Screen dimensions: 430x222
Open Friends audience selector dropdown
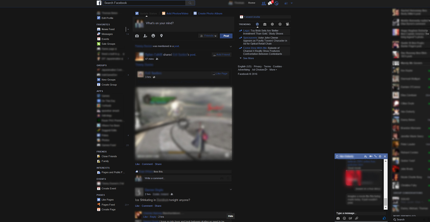pyautogui.click(x=208, y=36)
